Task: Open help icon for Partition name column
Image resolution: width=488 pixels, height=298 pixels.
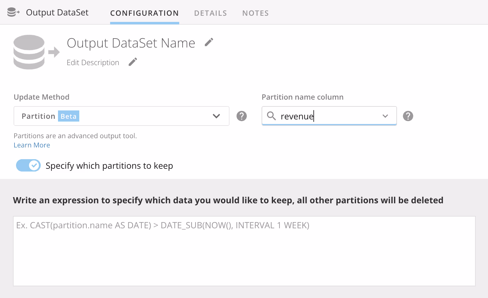Action: tap(408, 116)
